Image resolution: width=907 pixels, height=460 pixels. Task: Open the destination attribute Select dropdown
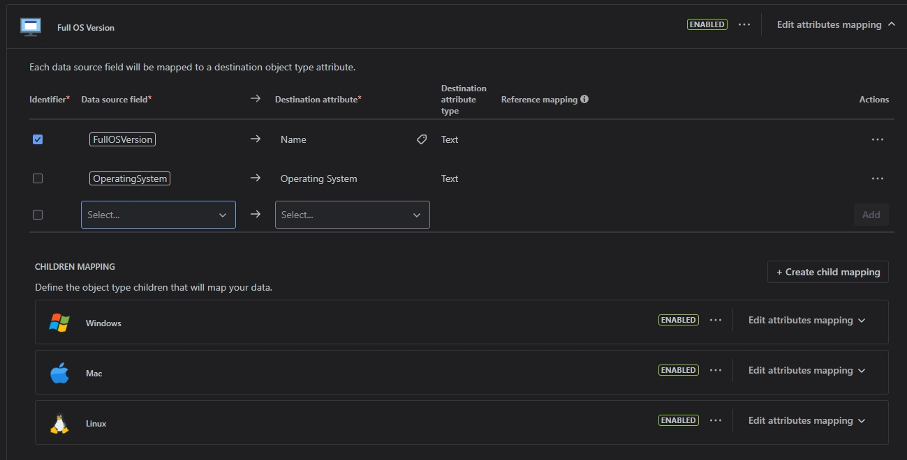point(352,215)
